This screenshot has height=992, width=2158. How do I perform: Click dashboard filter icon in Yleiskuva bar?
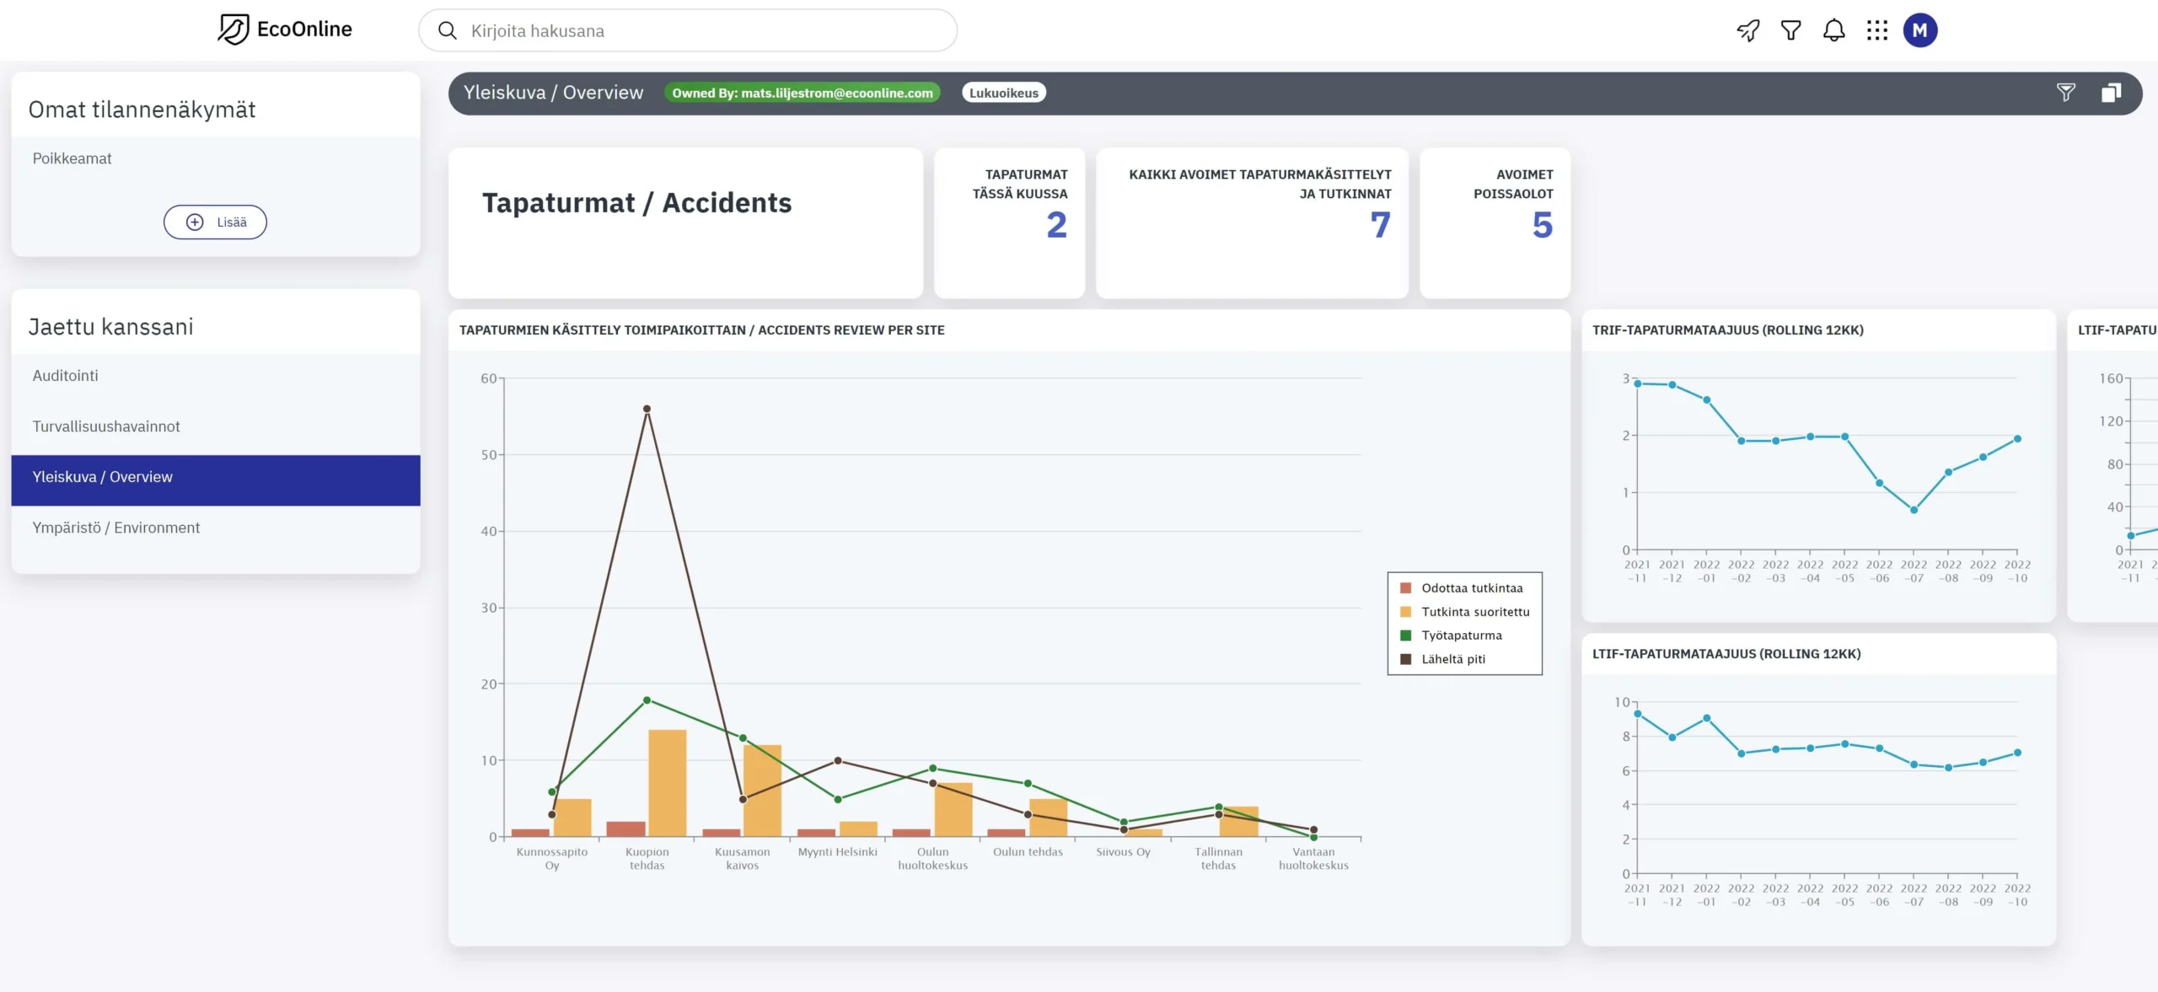(x=2065, y=93)
